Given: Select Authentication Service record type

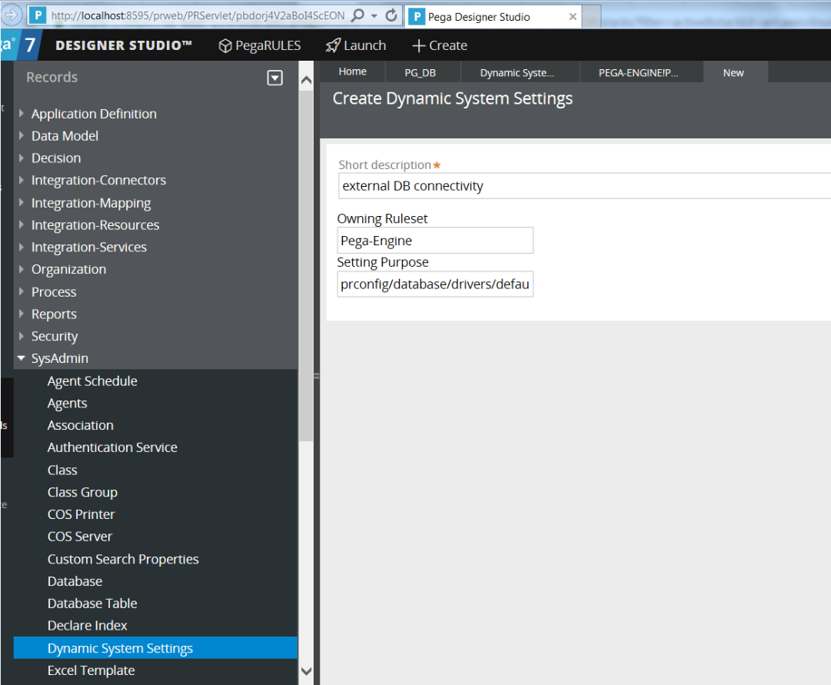Looking at the screenshot, I should click(112, 447).
